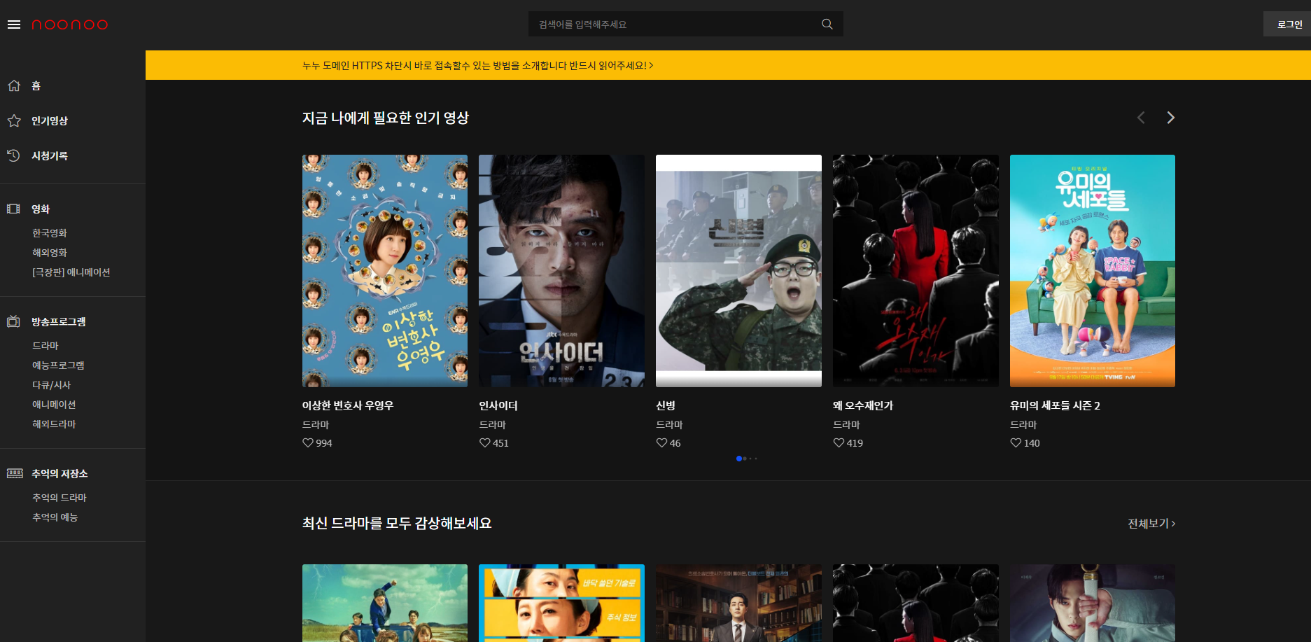Open [극장판] 애니메이션 submenu item
The width and height of the screenshot is (1311, 642).
71,272
